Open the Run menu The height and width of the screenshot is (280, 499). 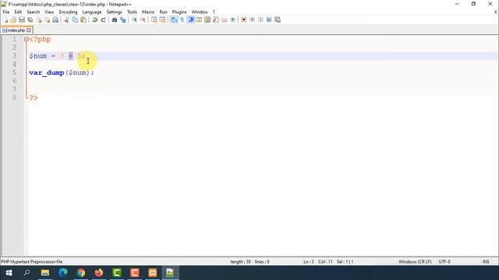(163, 12)
